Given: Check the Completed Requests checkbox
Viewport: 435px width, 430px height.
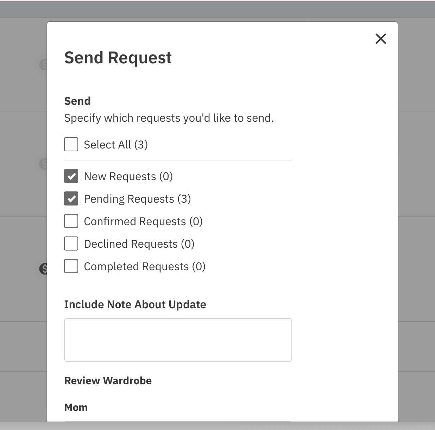Looking at the screenshot, I should coord(71,266).
